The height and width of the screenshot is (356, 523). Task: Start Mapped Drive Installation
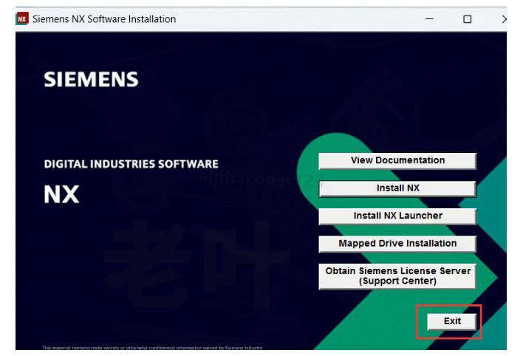pyautogui.click(x=397, y=244)
